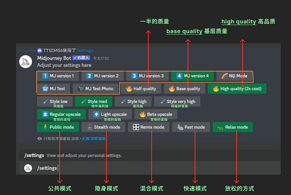Image resolution: width=291 pixels, height=195 pixels.
Task: Click the Discord logo beside TT123456
Action: tap(39, 50)
